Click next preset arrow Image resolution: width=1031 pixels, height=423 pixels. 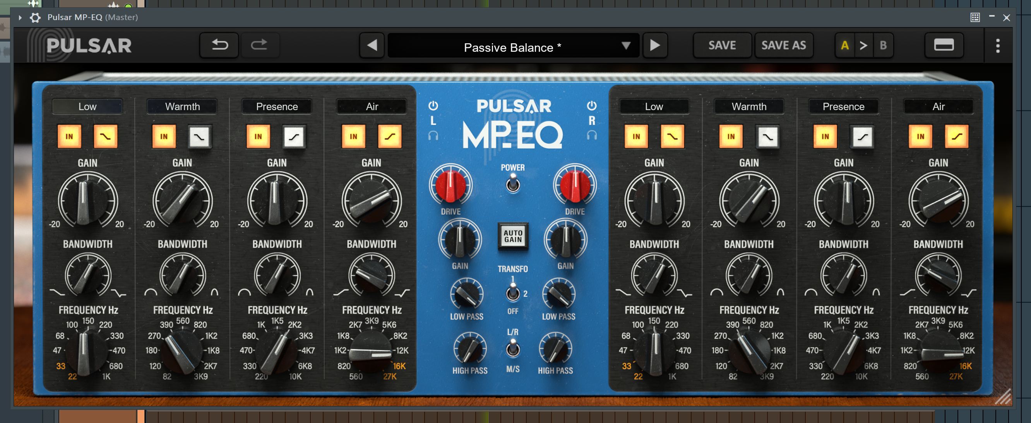coord(655,45)
